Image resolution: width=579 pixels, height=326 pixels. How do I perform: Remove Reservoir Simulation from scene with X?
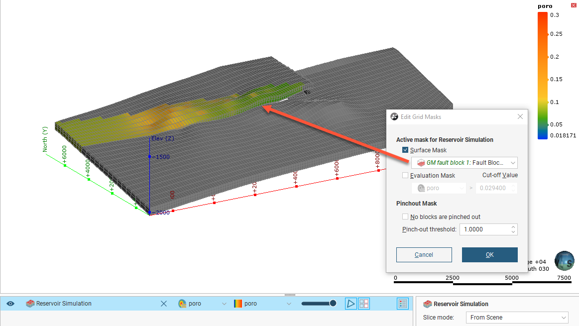pos(164,304)
